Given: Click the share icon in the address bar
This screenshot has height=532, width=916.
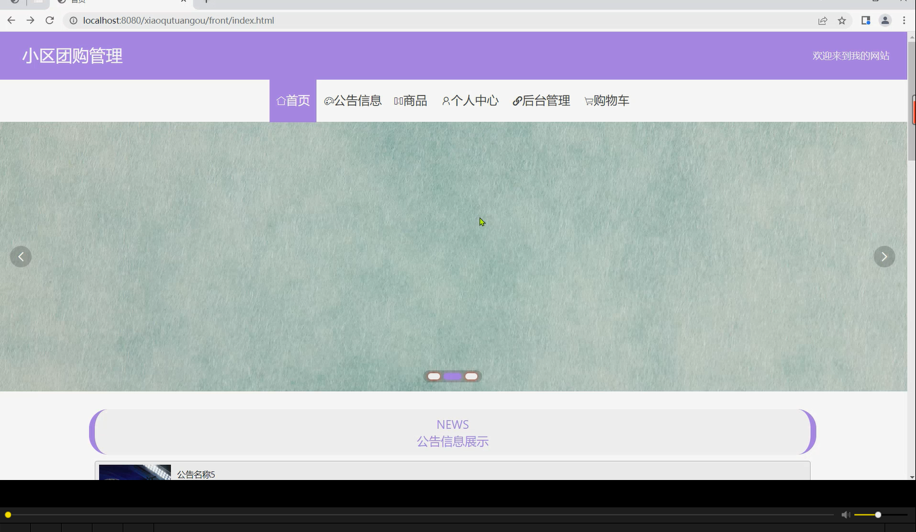Looking at the screenshot, I should (822, 20).
